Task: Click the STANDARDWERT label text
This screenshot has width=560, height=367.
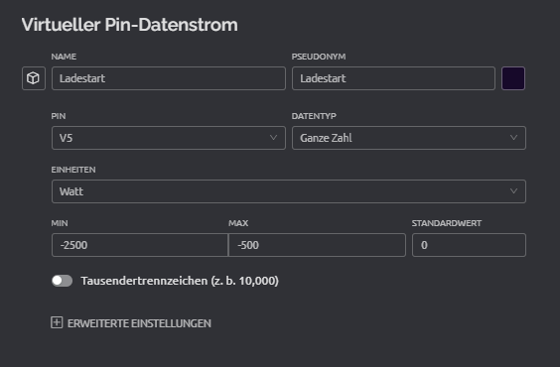Action: pos(447,223)
